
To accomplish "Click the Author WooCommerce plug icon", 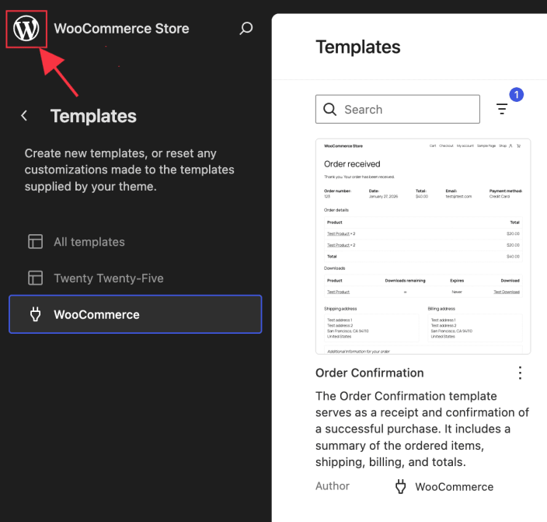I will (x=400, y=486).
